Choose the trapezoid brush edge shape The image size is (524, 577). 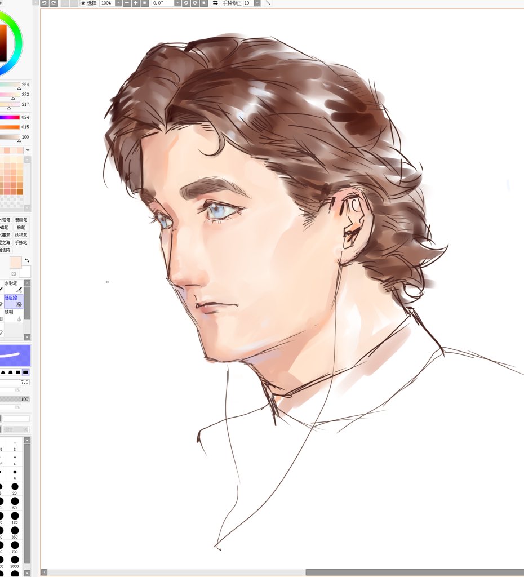point(10,372)
